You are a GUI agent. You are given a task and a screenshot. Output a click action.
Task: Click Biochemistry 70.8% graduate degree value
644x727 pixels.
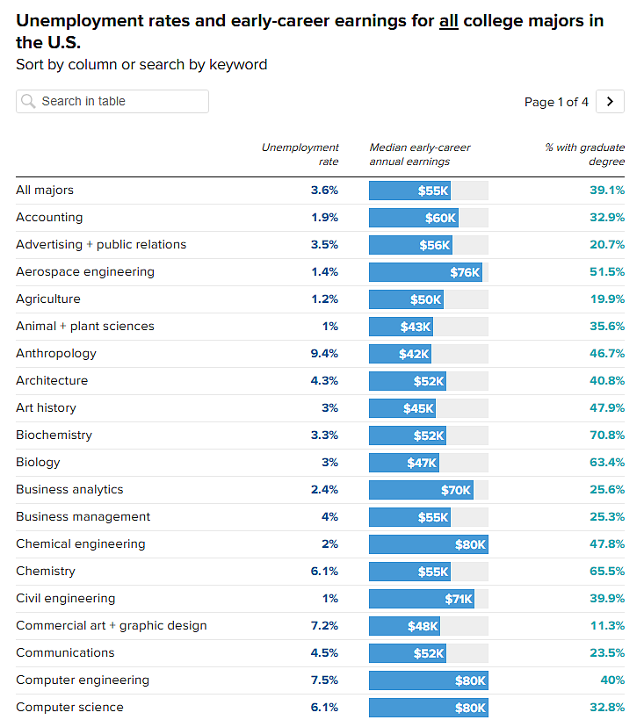point(607,435)
